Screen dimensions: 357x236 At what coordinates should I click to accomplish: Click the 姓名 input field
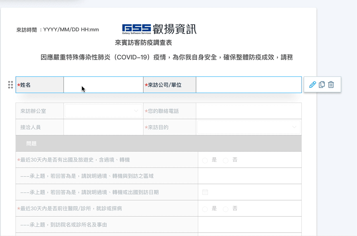pos(103,85)
